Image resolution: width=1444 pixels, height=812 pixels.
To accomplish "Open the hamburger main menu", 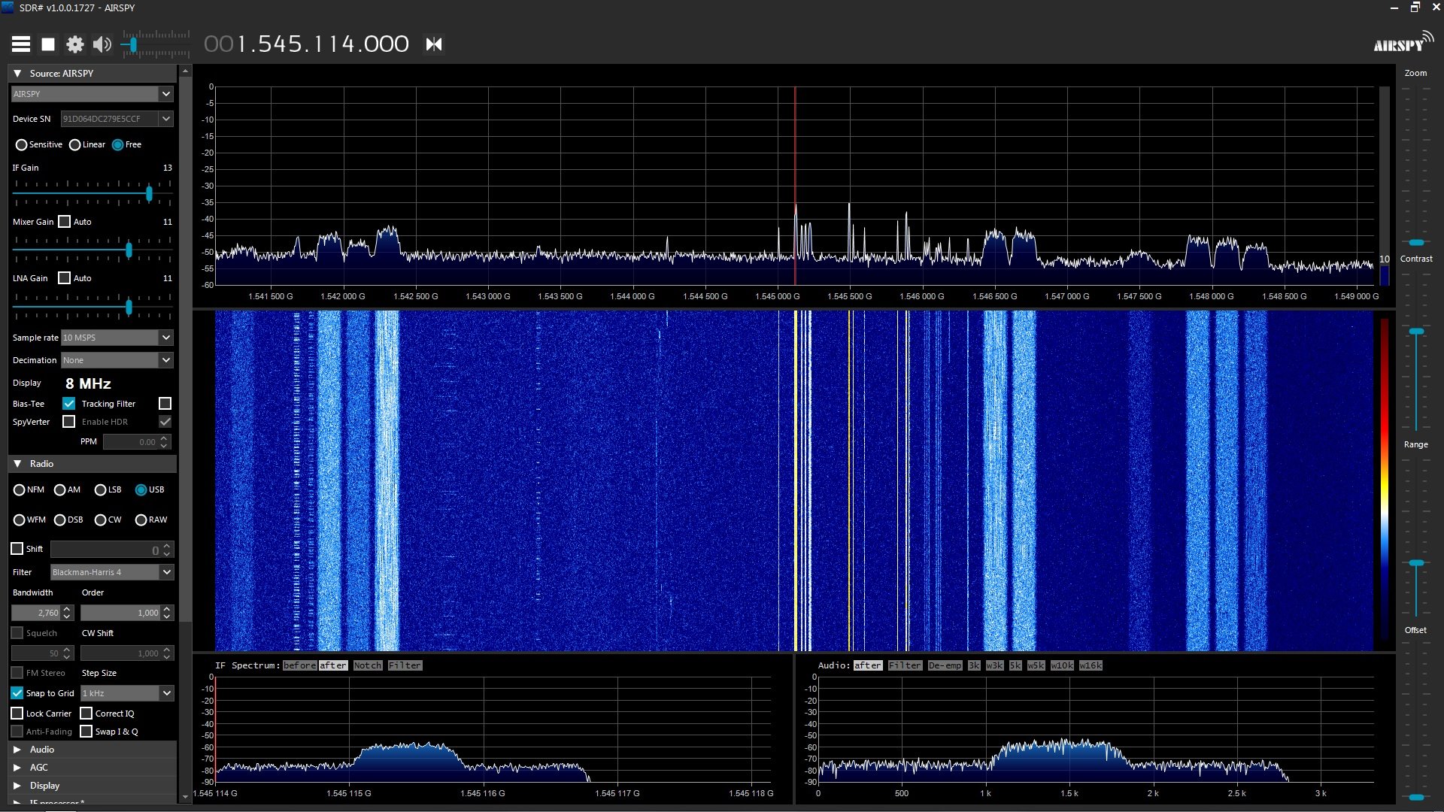I will (x=21, y=44).
